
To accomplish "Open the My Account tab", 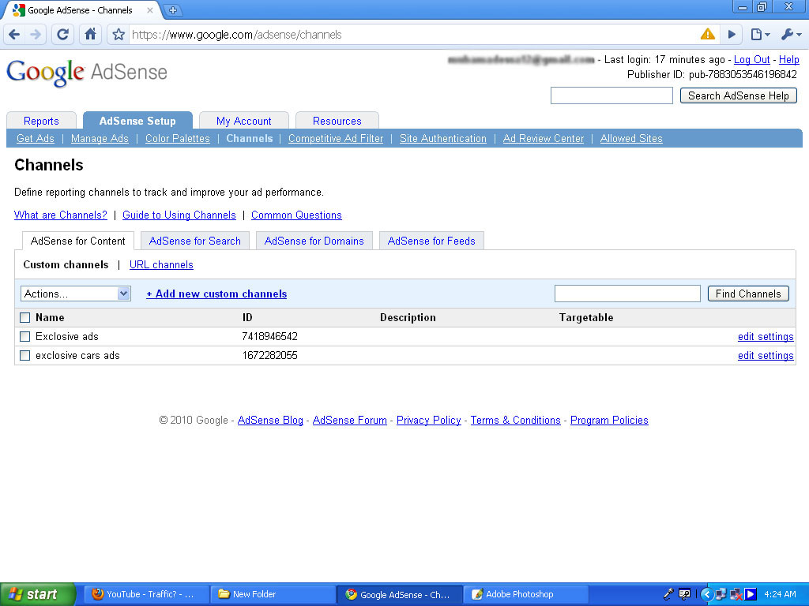I will click(x=243, y=121).
